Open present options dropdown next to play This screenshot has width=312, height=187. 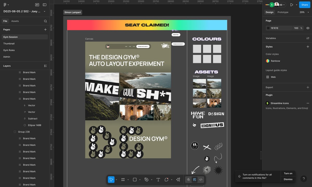(296, 5)
